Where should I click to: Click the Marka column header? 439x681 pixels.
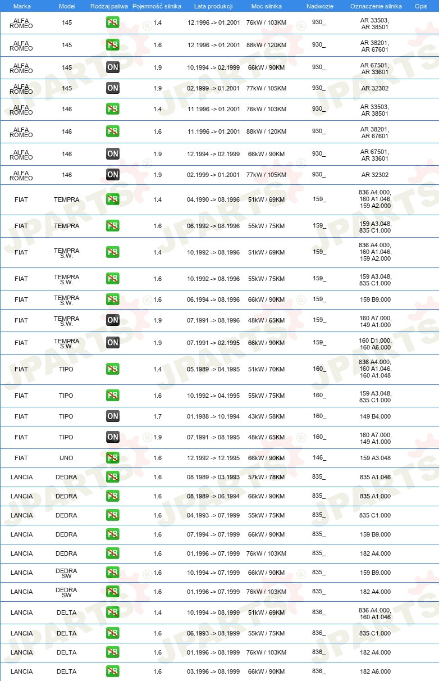pos(22,6)
